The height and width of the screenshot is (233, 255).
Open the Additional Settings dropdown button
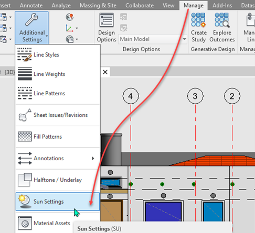[x=31, y=28]
